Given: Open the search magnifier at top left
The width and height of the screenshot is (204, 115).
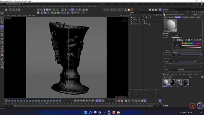Looking at the screenshot, I should click(2, 13).
